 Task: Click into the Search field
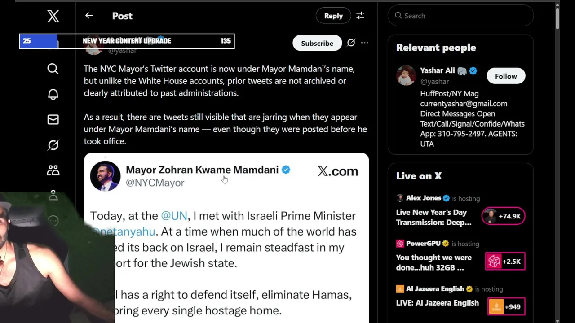463,16
